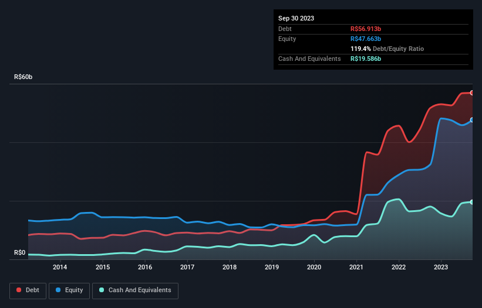Click the Sep 30 2023 tooltip date
Image resolution: width=482 pixels, height=308 pixels.
click(296, 18)
